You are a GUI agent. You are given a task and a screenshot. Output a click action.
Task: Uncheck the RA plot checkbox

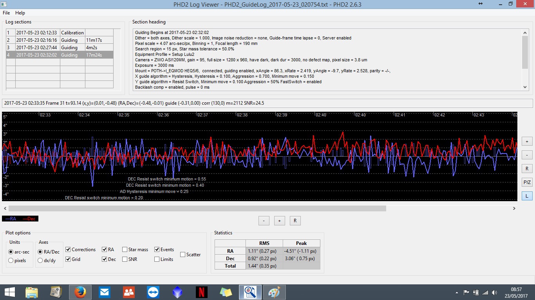click(x=105, y=250)
